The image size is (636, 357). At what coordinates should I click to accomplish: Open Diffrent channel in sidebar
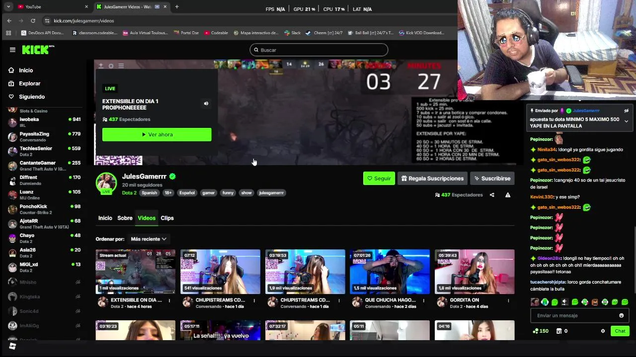pos(45,180)
